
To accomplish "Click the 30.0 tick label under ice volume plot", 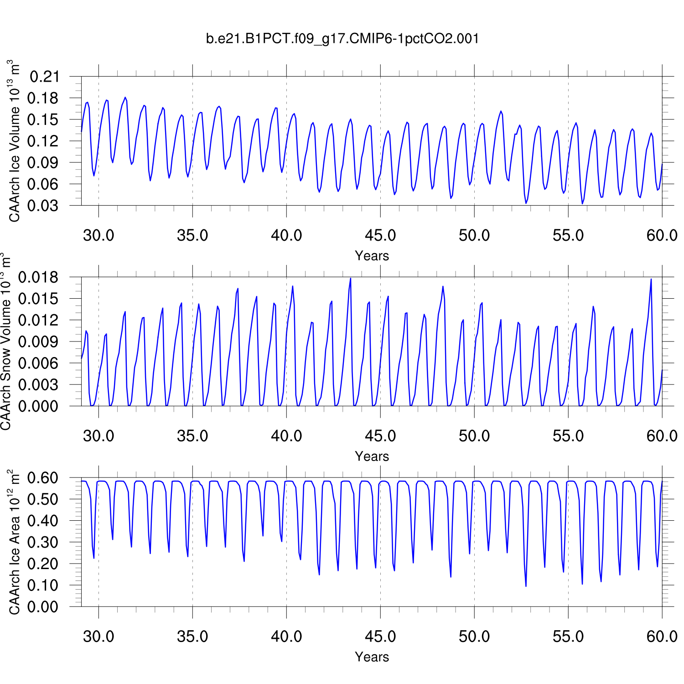I will pos(98,235).
